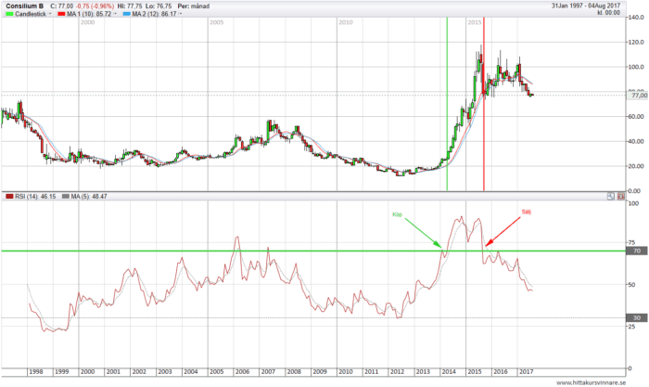649x387 pixels.
Task: Select the MA 1 (10): 85.72 label
Action: pos(89,14)
